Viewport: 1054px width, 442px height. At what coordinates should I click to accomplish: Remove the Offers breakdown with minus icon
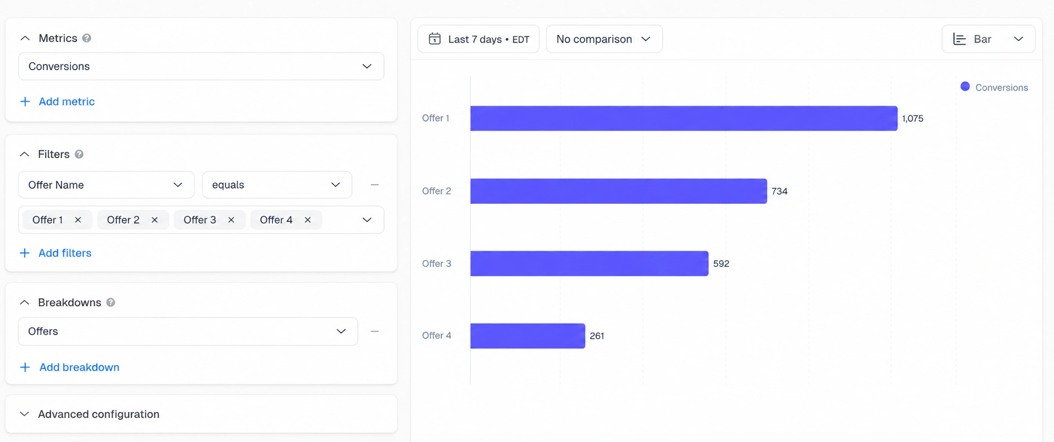click(x=375, y=331)
